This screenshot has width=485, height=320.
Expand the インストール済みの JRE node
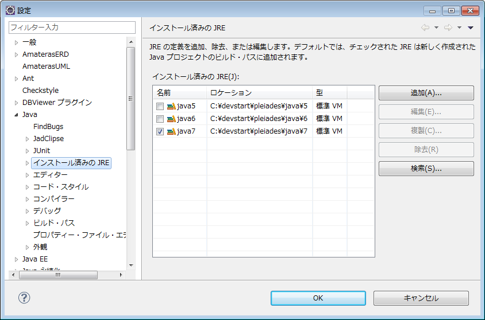click(27, 163)
